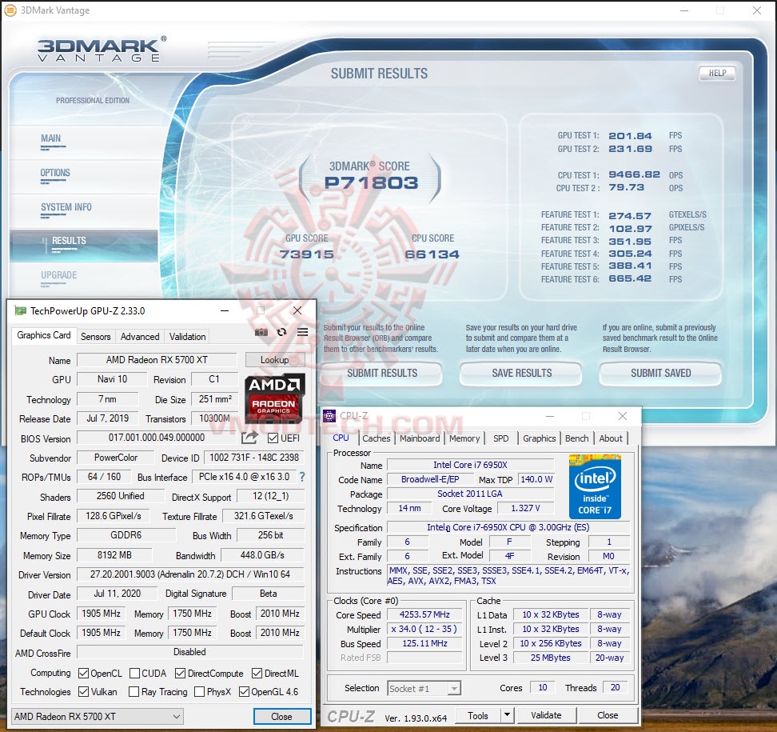Open the CPU-Z Memory tab

(x=464, y=438)
